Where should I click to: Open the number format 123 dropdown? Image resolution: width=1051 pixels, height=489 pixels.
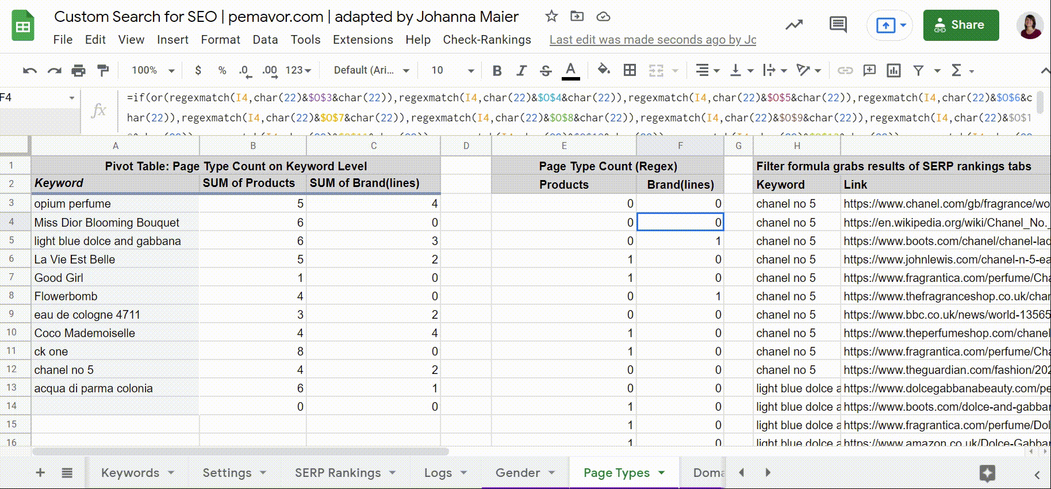[x=298, y=70]
